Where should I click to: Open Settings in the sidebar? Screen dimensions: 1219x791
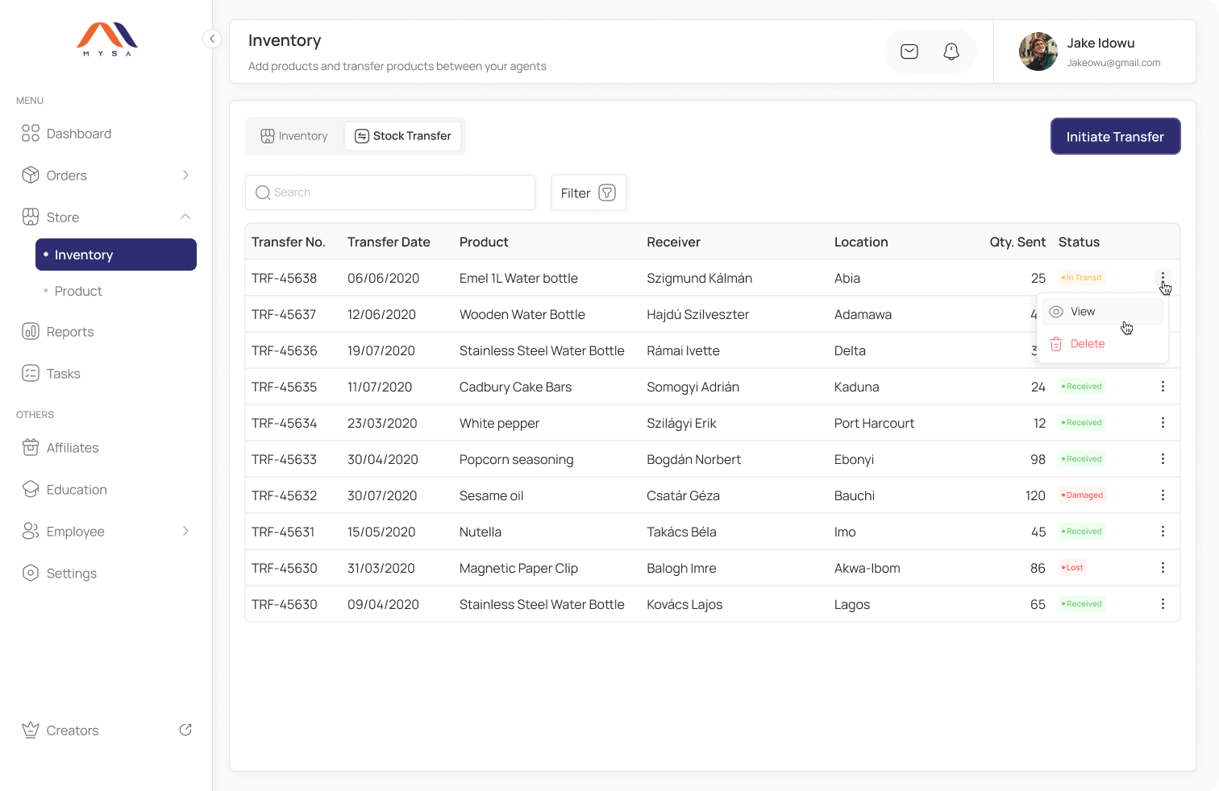click(x=71, y=574)
